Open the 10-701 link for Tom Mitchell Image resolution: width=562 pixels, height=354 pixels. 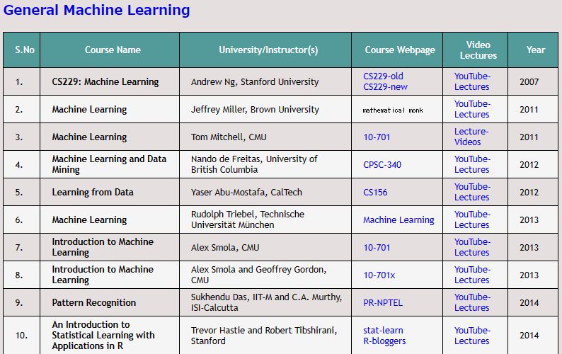coord(377,137)
